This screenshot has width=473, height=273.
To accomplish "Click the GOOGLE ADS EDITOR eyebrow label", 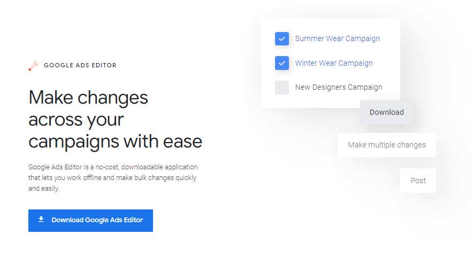I will 80,65.
